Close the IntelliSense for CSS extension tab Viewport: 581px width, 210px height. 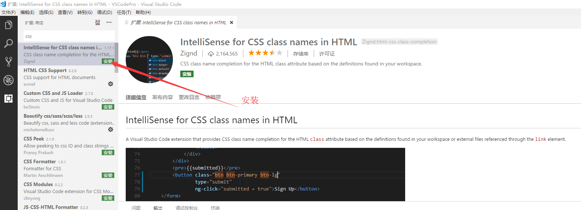[x=232, y=22]
